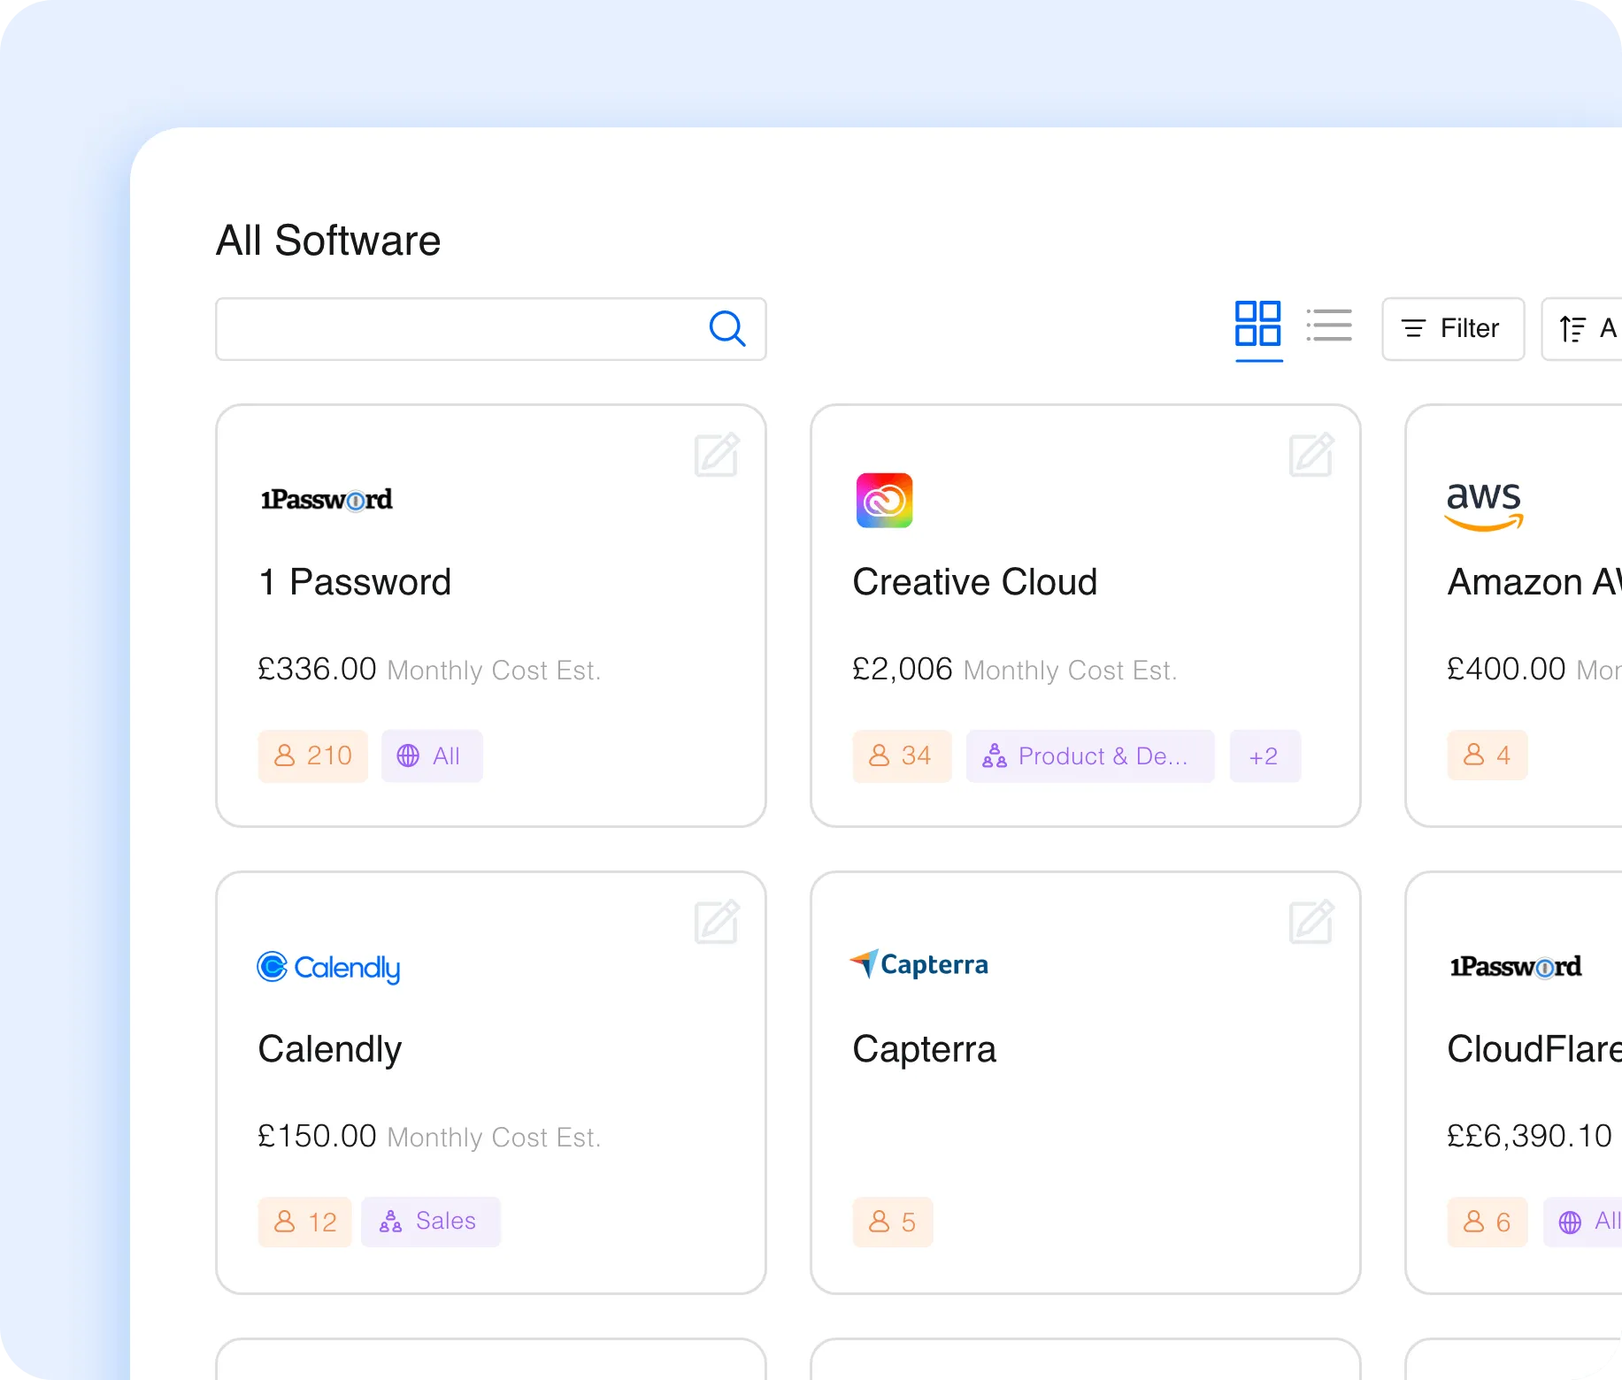This screenshot has height=1380, width=1622.
Task: Click the Creative Cloud logo
Action: tap(884, 501)
